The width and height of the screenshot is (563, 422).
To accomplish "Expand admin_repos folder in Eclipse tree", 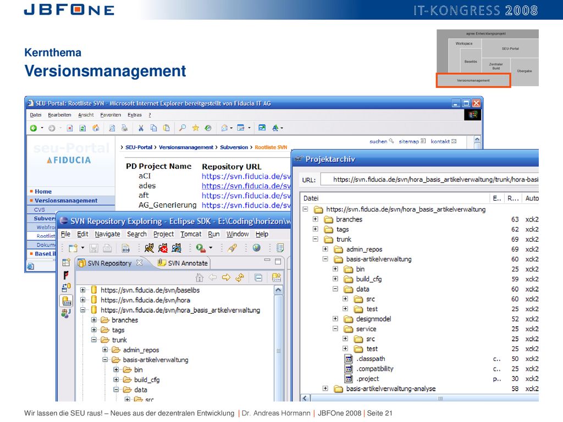I will click(105, 350).
